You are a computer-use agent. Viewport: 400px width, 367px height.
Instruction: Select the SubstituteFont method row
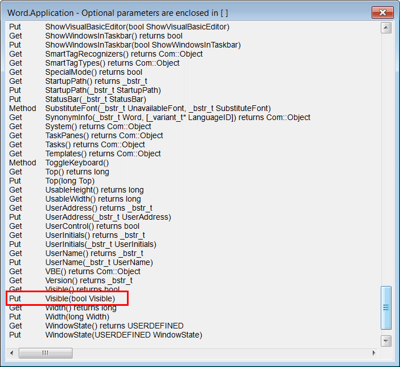click(x=140, y=108)
